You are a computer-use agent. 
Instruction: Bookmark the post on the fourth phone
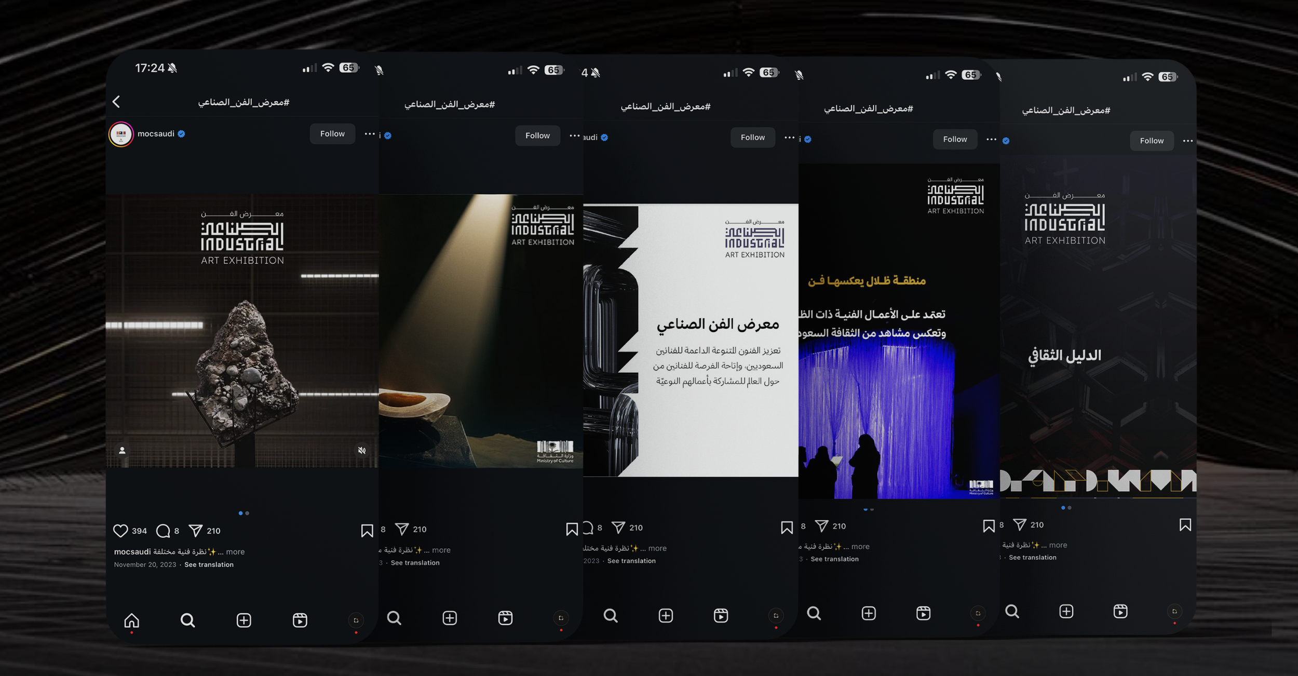click(x=989, y=526)
